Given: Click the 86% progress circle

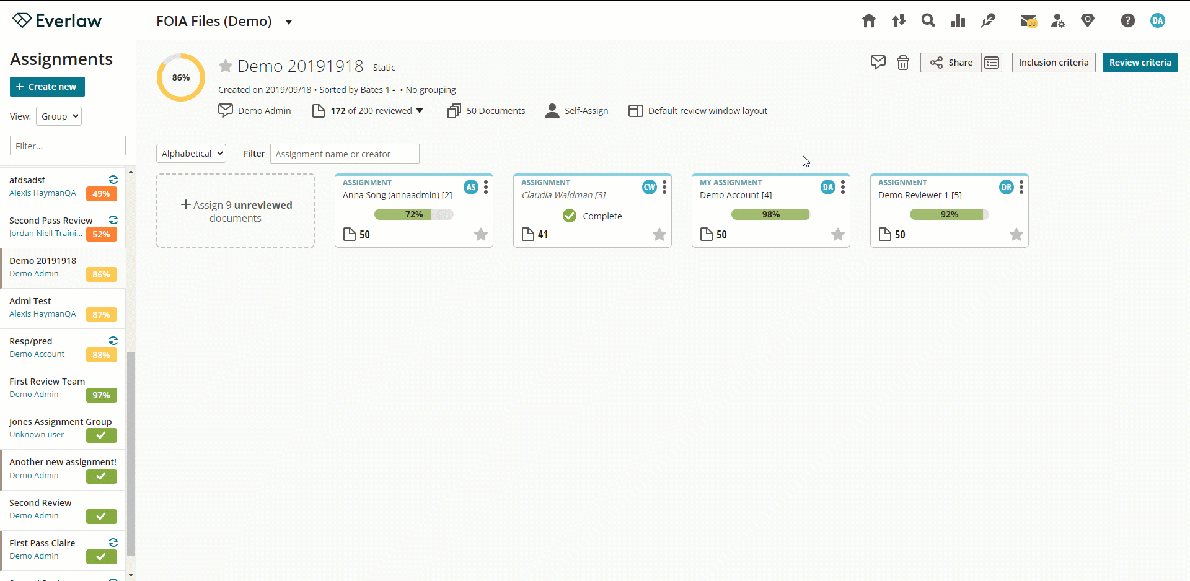Looking at the screenshot, I should tap(181, 77).
